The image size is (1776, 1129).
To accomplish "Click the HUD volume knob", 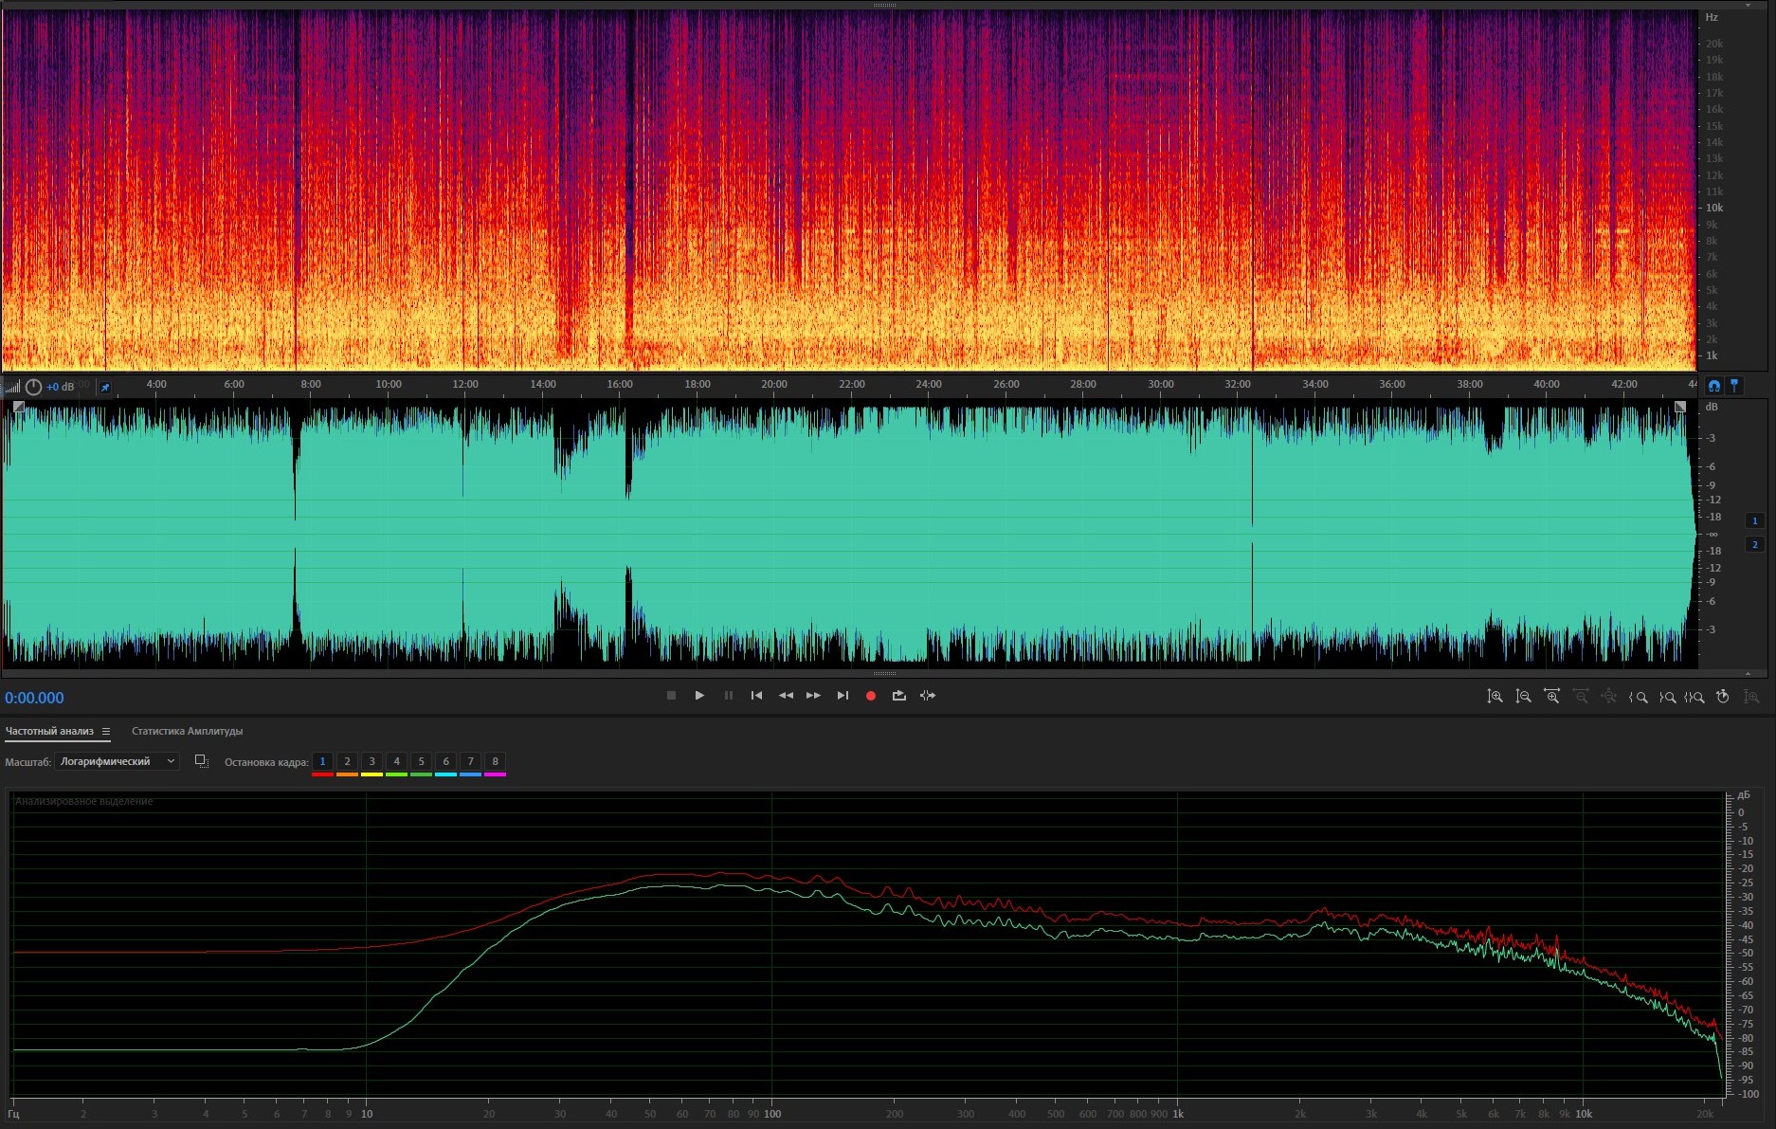I will pos(33,387).
